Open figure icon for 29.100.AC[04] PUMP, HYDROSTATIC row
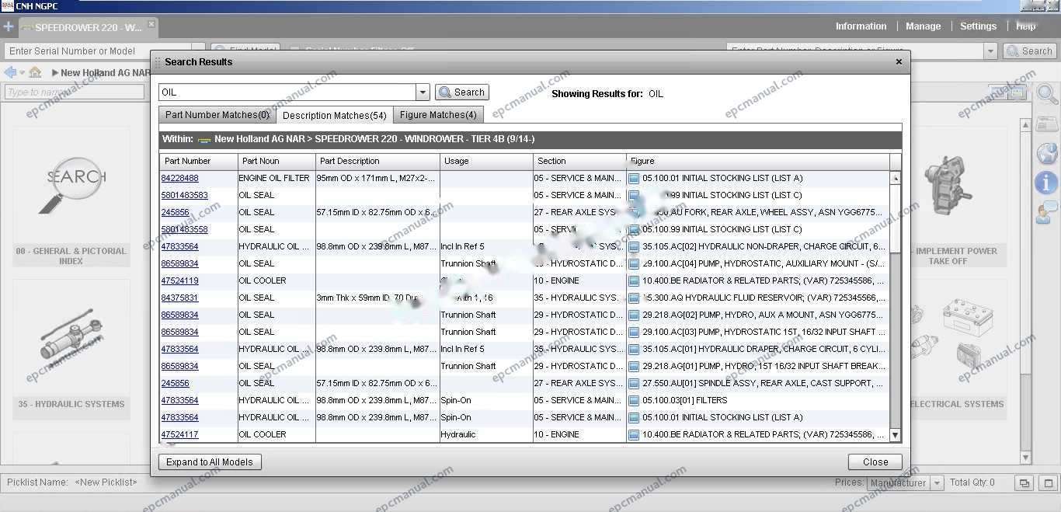The height and width of the screenshot is (512, 1061). click(634, 263)
